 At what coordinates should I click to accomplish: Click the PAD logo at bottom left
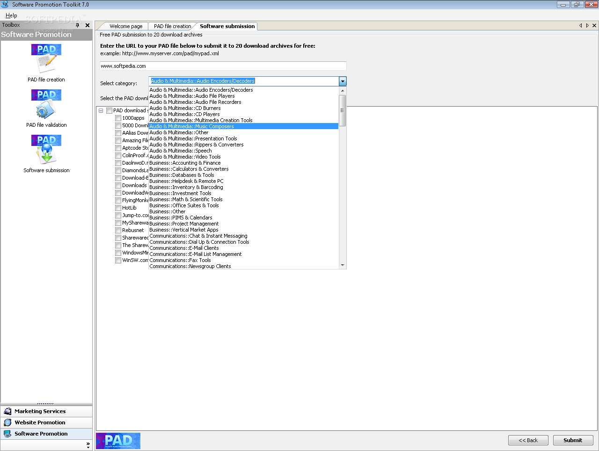click(x=118, y=441)
